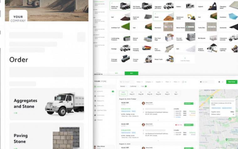
Task: Open green status dropdown on second order
Action: [x=189, y=125]
